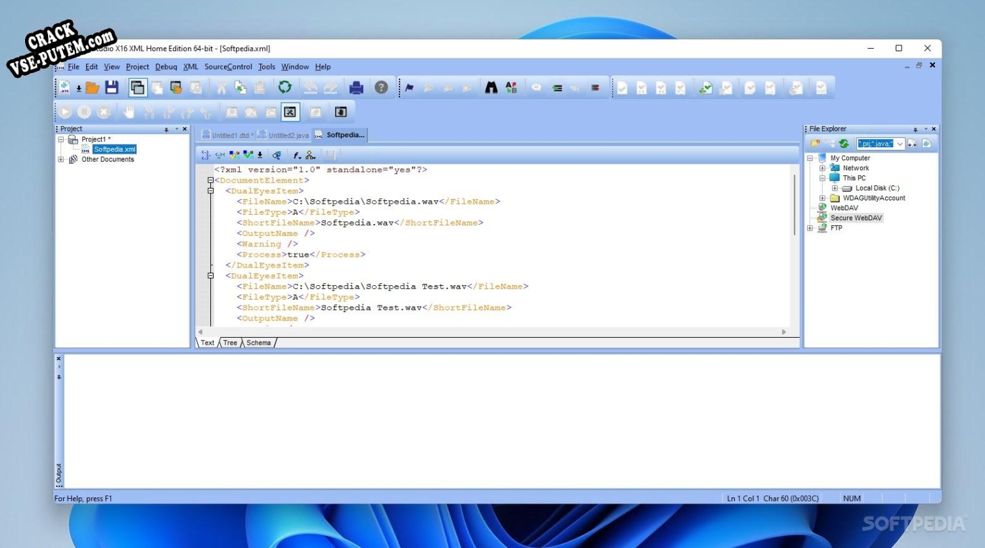Switch to the Untitled1.dtd tab
The height and width of the screenshot is (548, 985).
(227, 135)
